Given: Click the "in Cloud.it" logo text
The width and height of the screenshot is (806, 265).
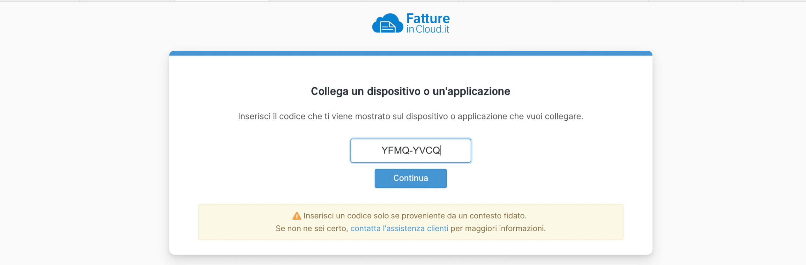Looking at the screenshot, I should 428,29.
